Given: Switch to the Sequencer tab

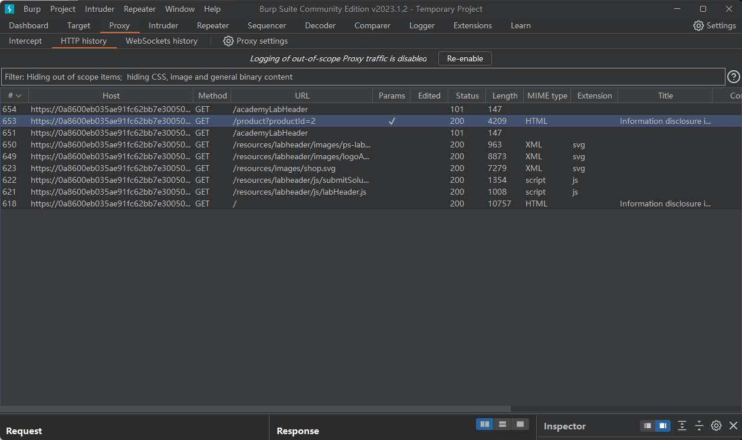Looking at the screenshot, I should coord(267,25).
